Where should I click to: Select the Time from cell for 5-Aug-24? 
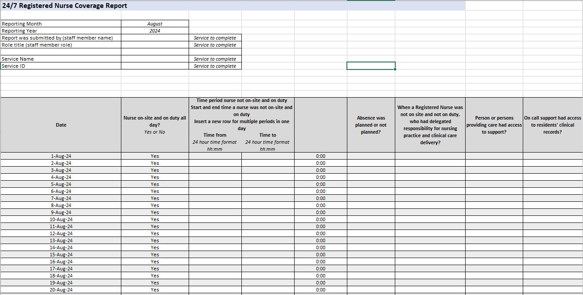pos(215,184)
